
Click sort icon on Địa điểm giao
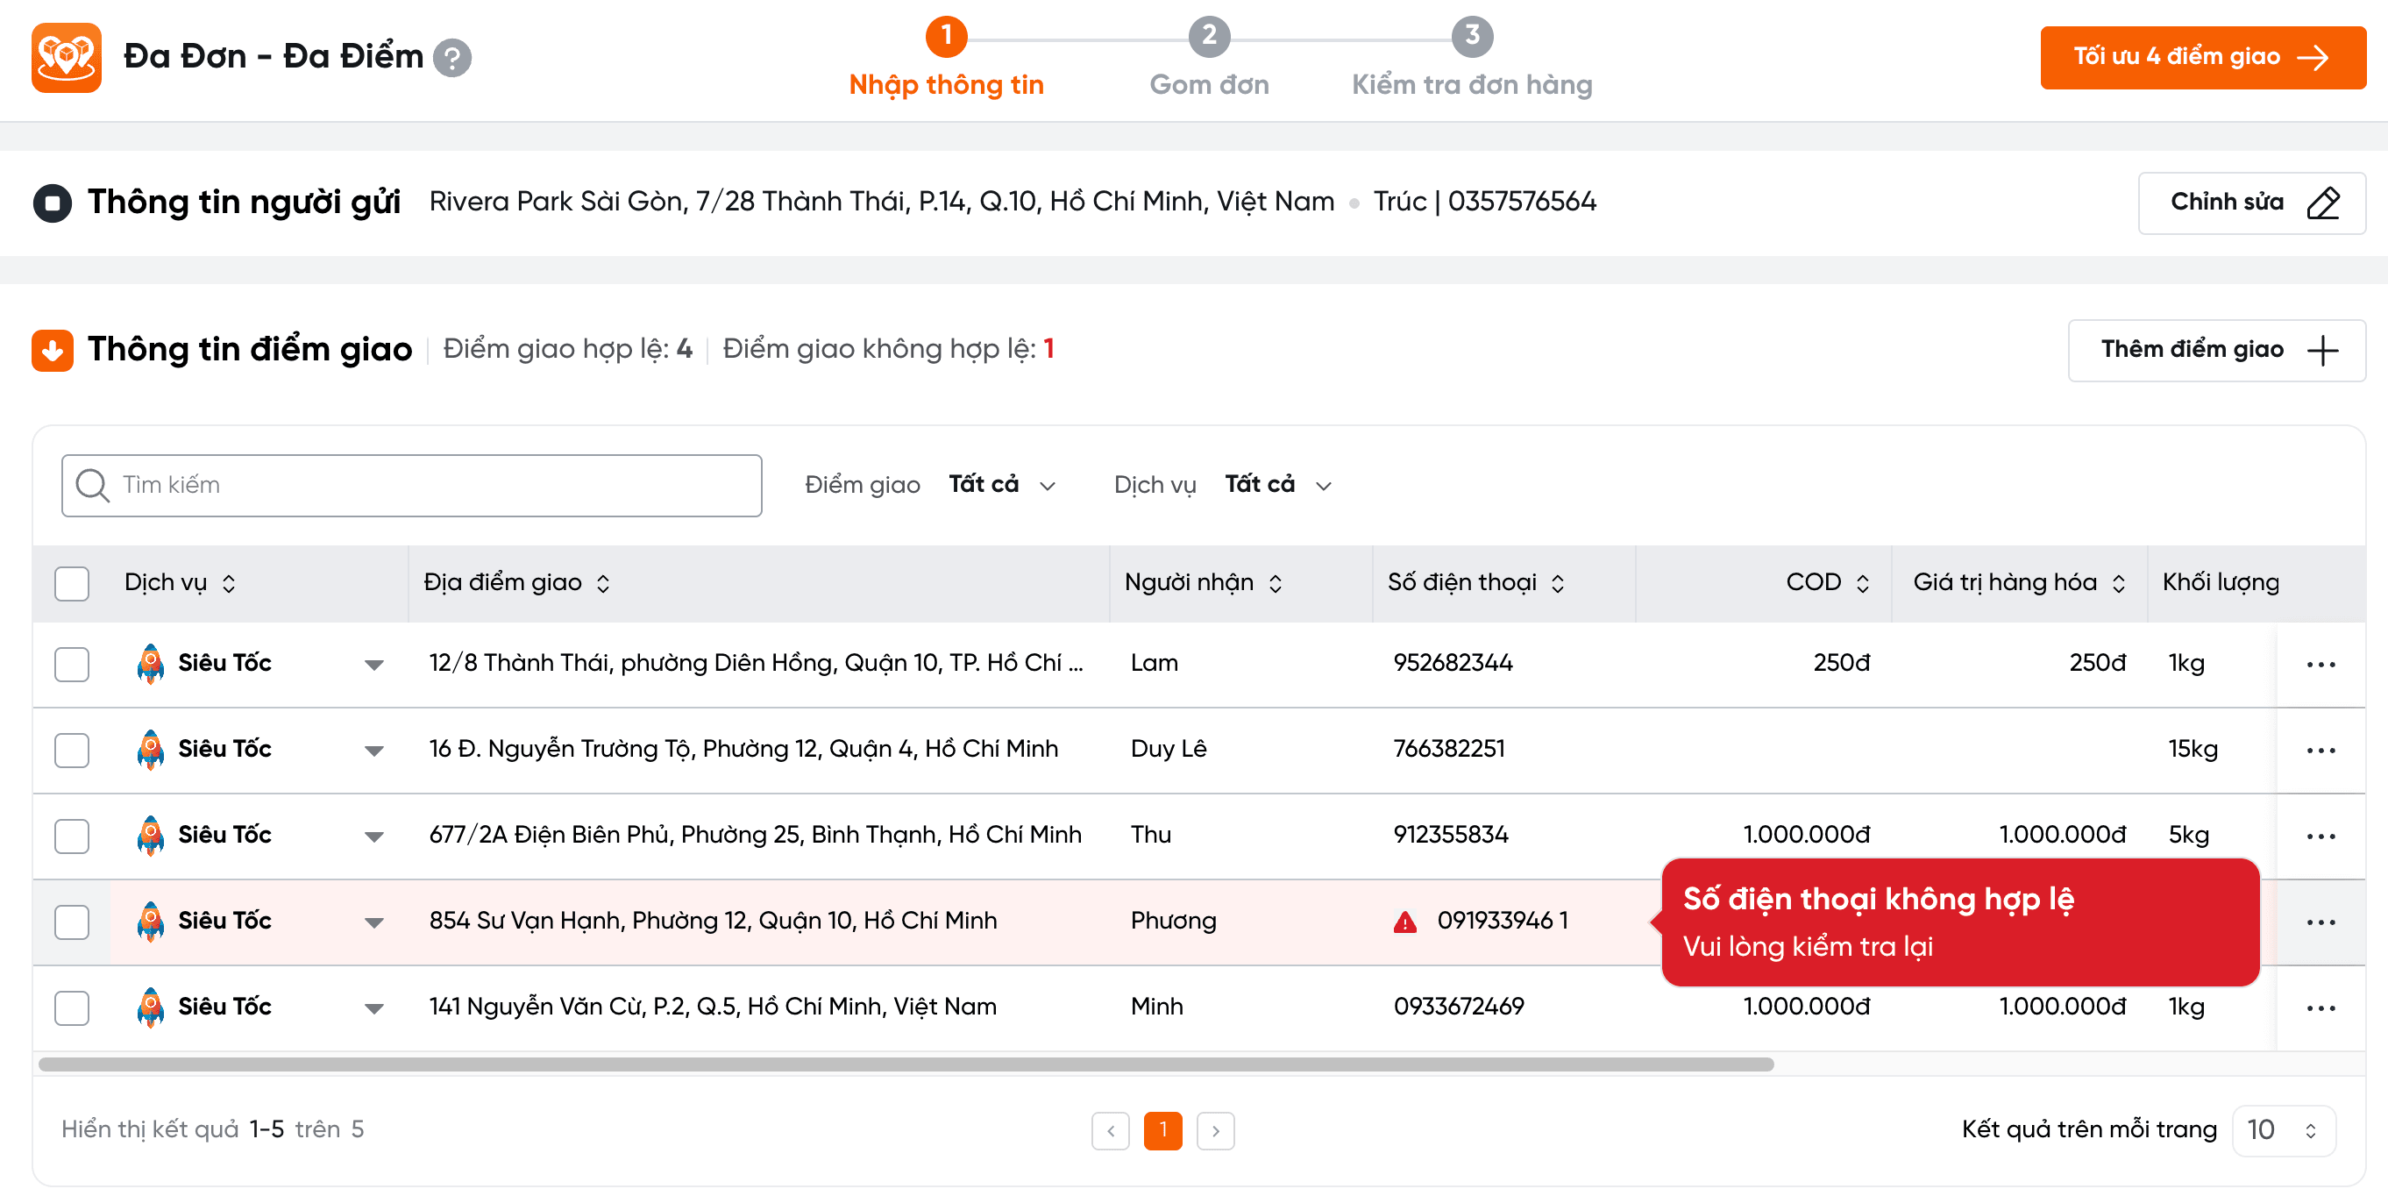(603, 583)
